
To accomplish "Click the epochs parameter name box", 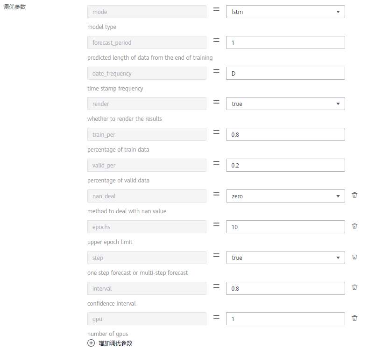I will [x=147, y=227].
